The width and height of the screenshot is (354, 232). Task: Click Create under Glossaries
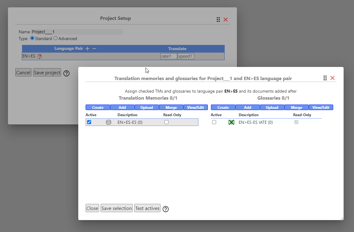pyautogui.click(x=223, y=107)
